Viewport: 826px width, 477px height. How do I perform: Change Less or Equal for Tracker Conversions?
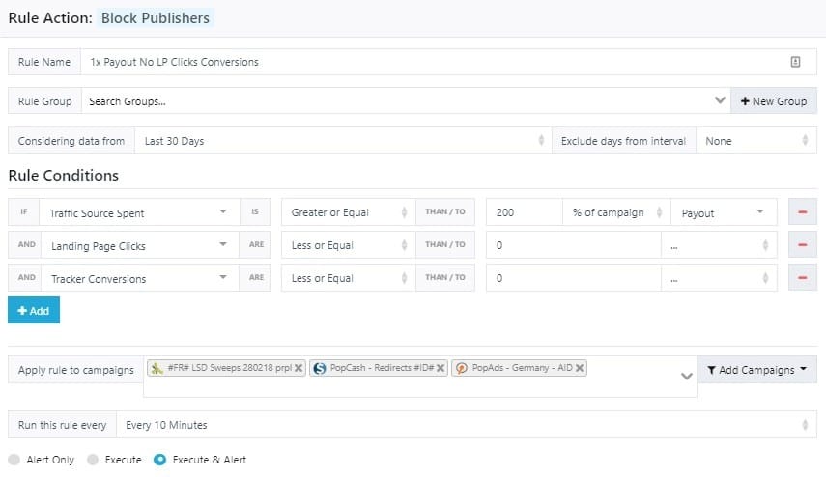pyautogui.click(x=348, y=278)
